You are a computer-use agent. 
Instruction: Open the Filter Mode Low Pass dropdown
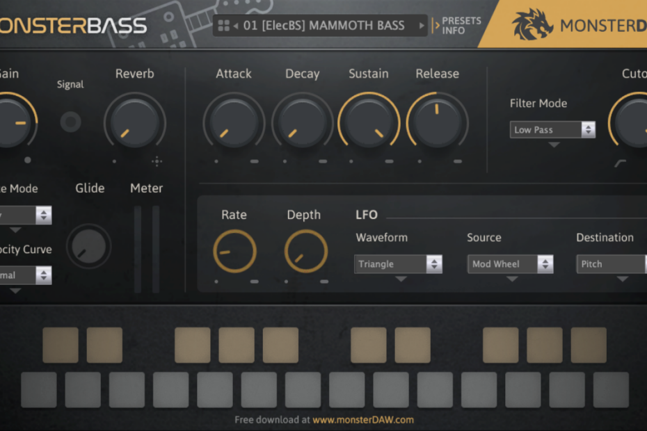(552, 130)
